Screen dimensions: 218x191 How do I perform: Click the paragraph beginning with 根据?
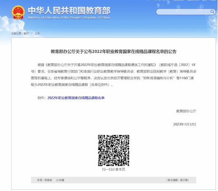tap(114, 75)
